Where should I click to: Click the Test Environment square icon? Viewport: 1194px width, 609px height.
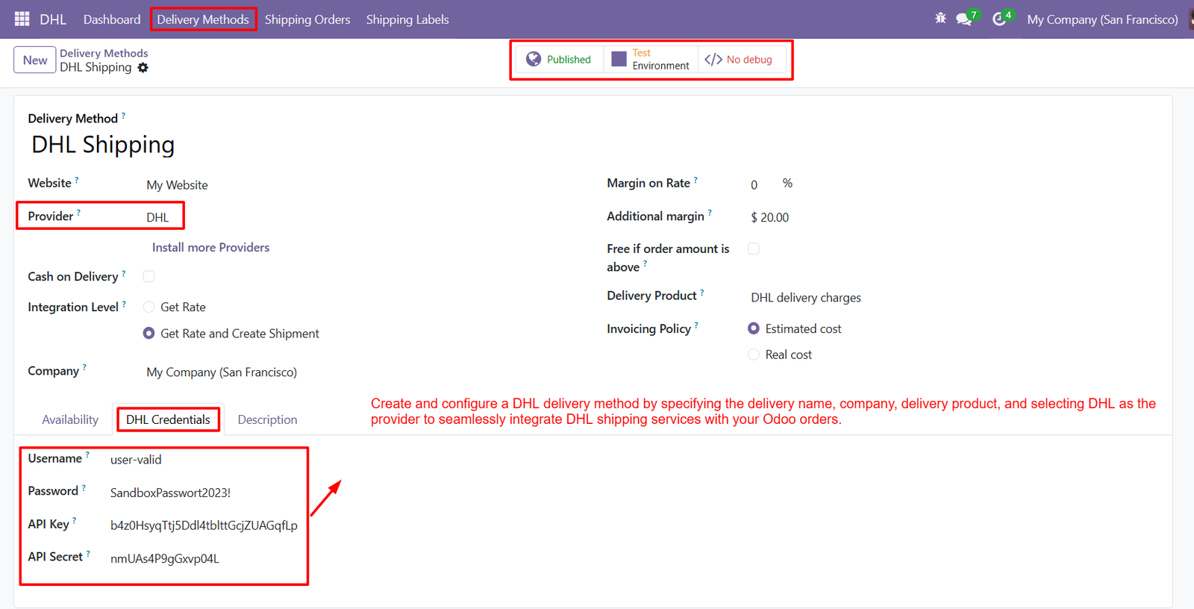pyautogui.click(x=619, y=59)
